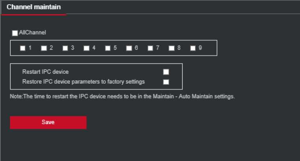Select channel 1 checkbox
Screen dimensions: 300x161
coord(23,48)
